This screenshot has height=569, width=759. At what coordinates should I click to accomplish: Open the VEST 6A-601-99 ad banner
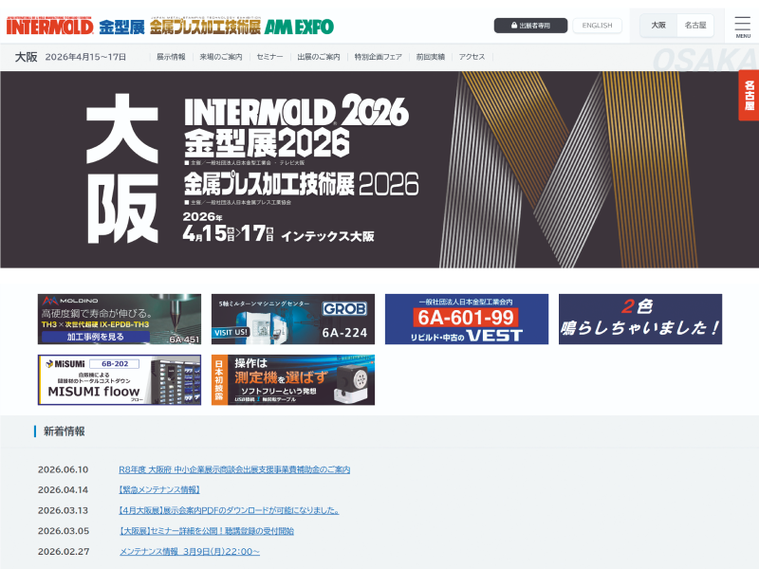point(467,320)
